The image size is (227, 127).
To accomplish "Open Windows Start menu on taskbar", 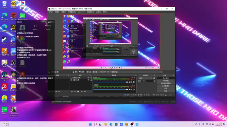I will tap(90, 124).
